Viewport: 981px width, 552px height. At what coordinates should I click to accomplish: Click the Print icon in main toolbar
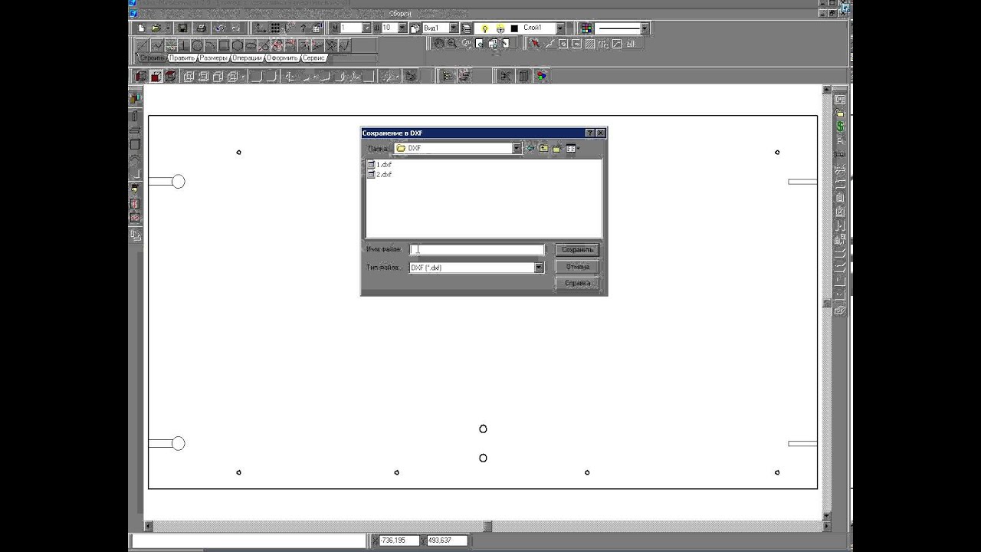[x=202, y=28]
